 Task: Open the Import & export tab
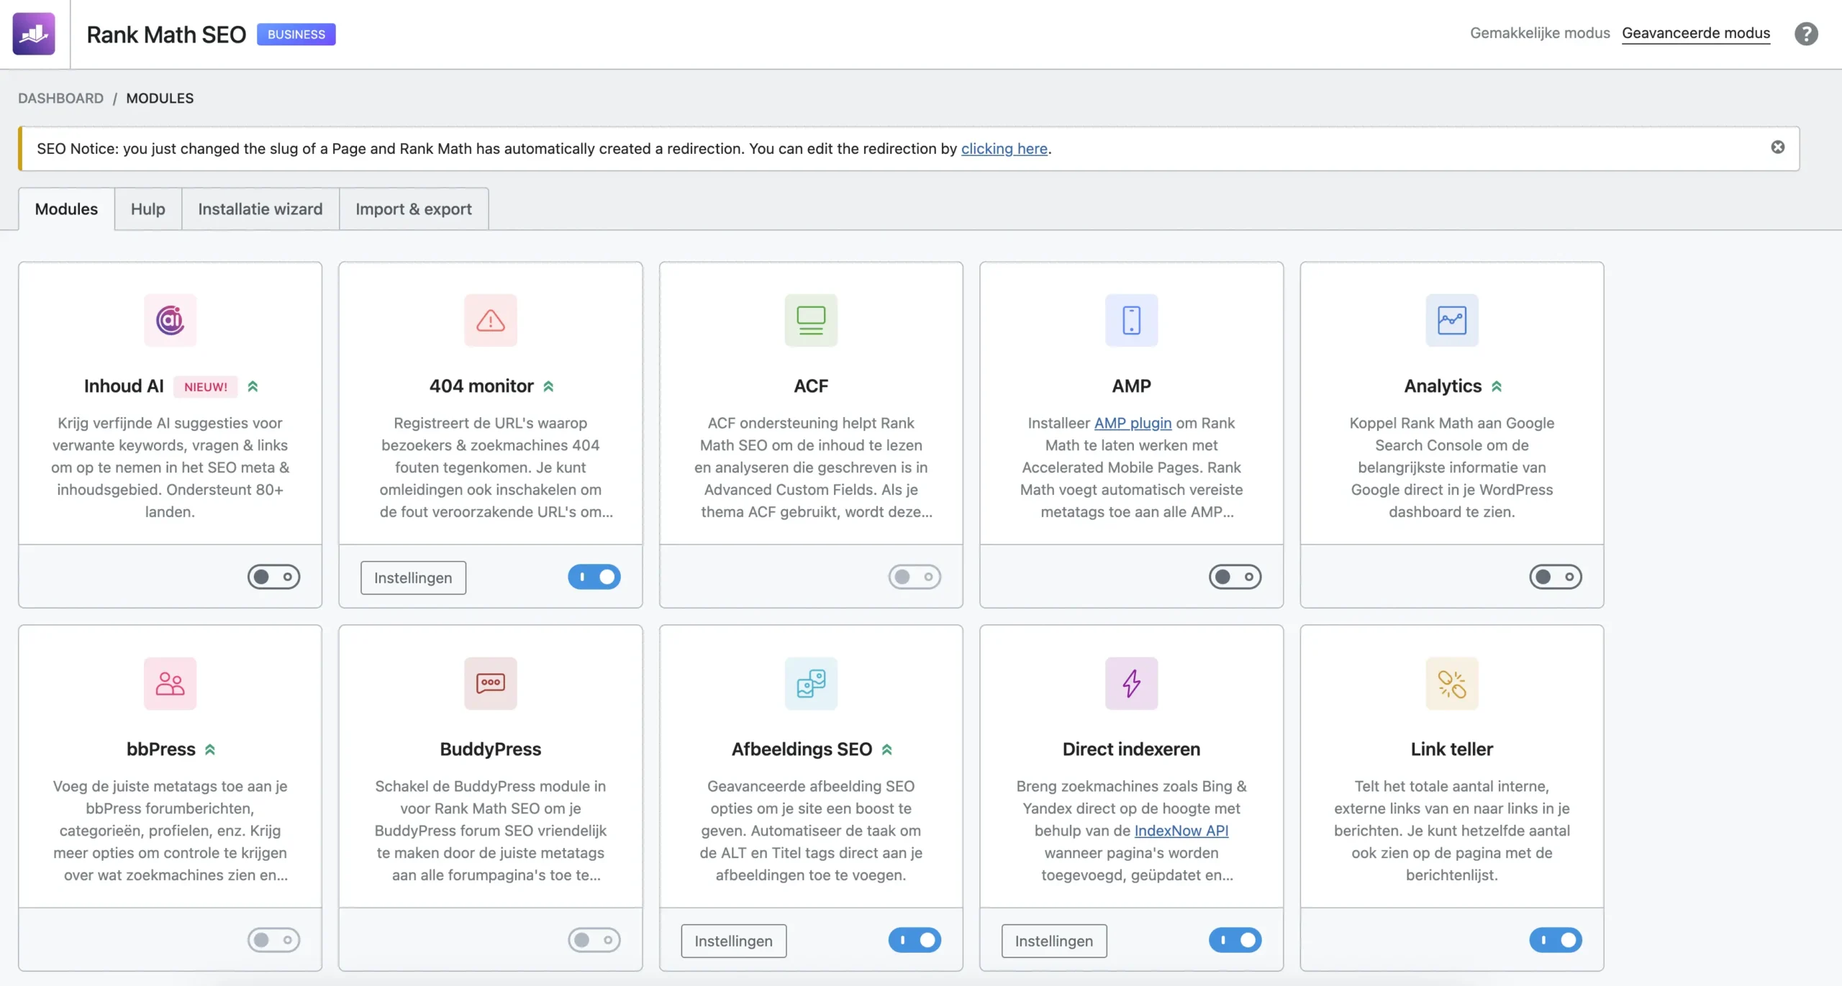[x=414, y=209]
